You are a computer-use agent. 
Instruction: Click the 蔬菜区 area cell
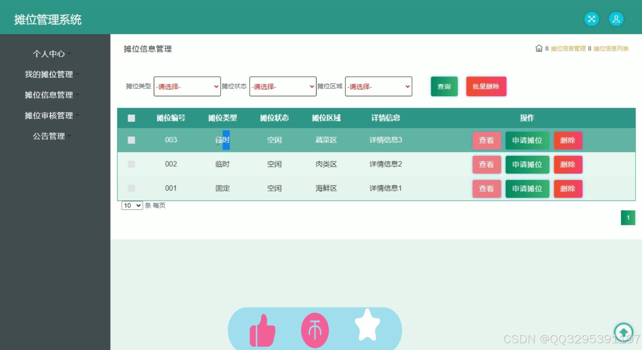click(x=326, y=140)
